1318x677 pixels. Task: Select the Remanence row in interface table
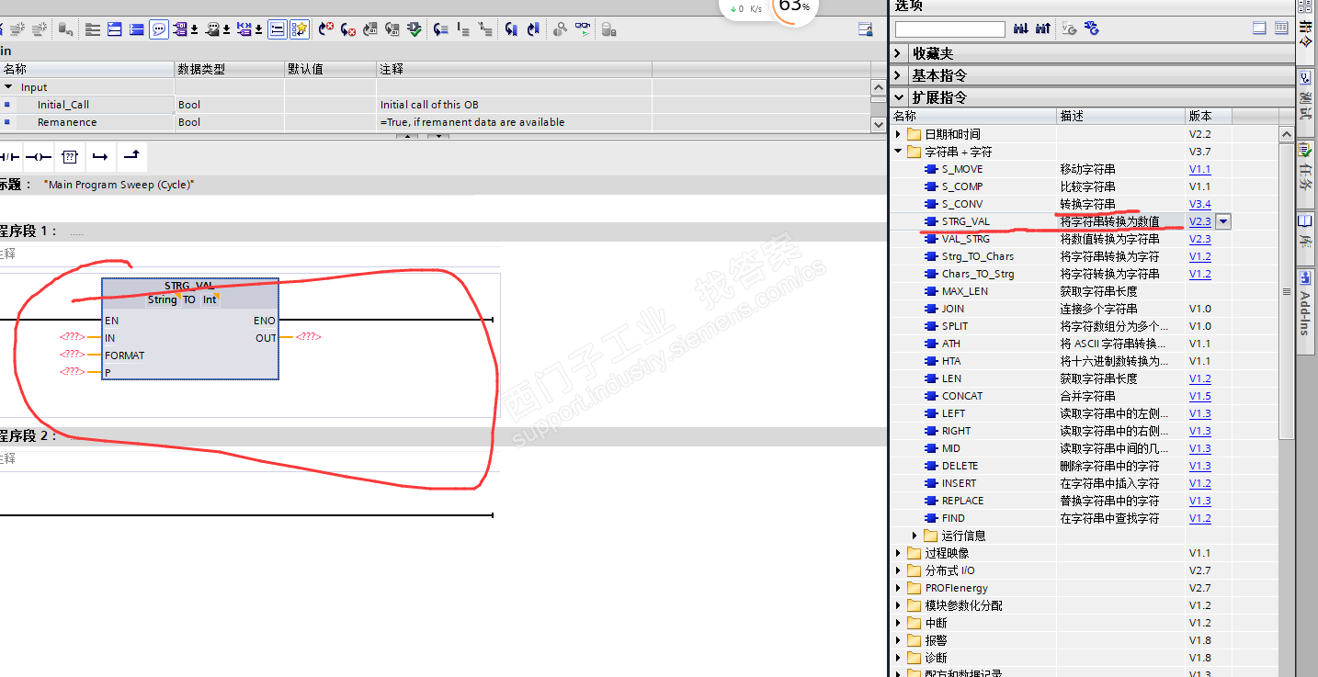coord(435,122)
